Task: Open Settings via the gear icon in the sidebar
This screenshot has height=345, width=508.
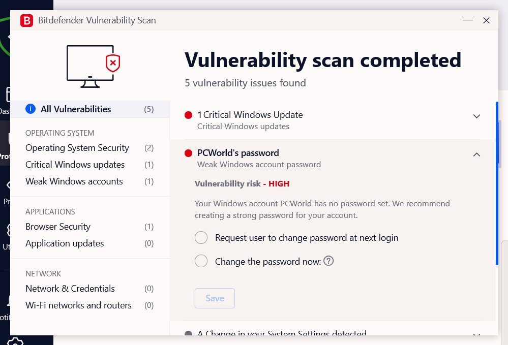Action: tap(15, 341)
